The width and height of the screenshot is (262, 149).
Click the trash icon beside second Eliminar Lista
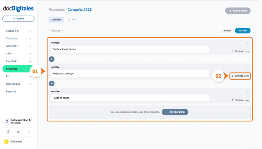point(232,76)
